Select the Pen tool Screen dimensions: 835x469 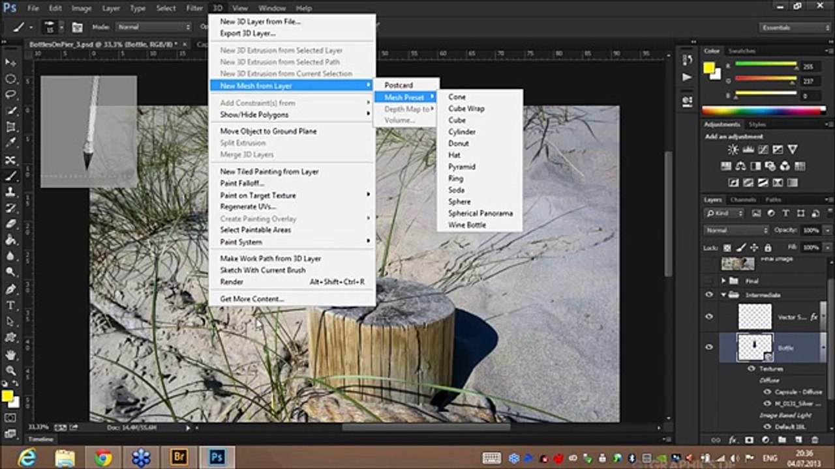(10, 289)
